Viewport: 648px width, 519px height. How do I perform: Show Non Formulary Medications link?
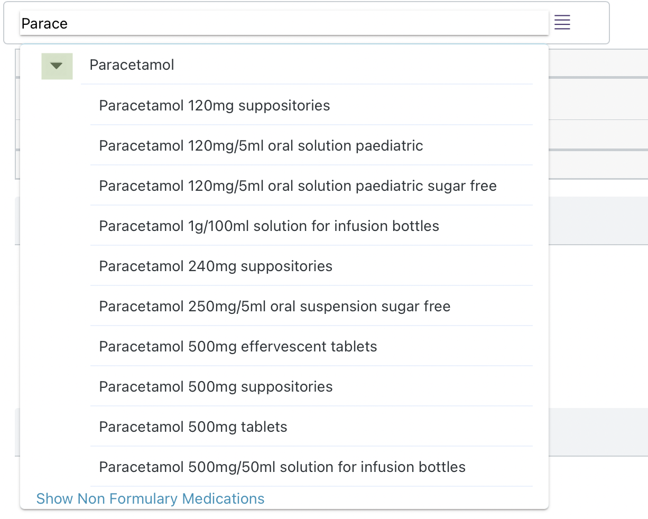pos(150,499)
